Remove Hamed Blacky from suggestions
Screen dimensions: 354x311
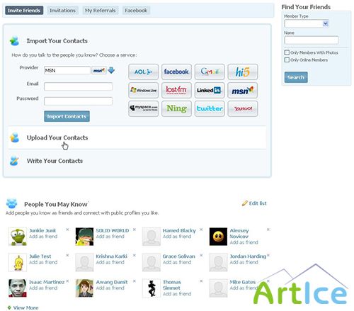[x=201, y=230]
